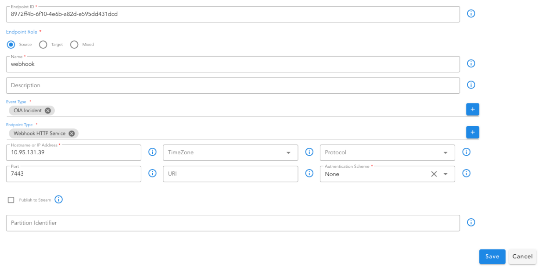Expand the Authentication Scheme dropdown arrow
Screen dimensions: 542x270
tap(445, 174)
